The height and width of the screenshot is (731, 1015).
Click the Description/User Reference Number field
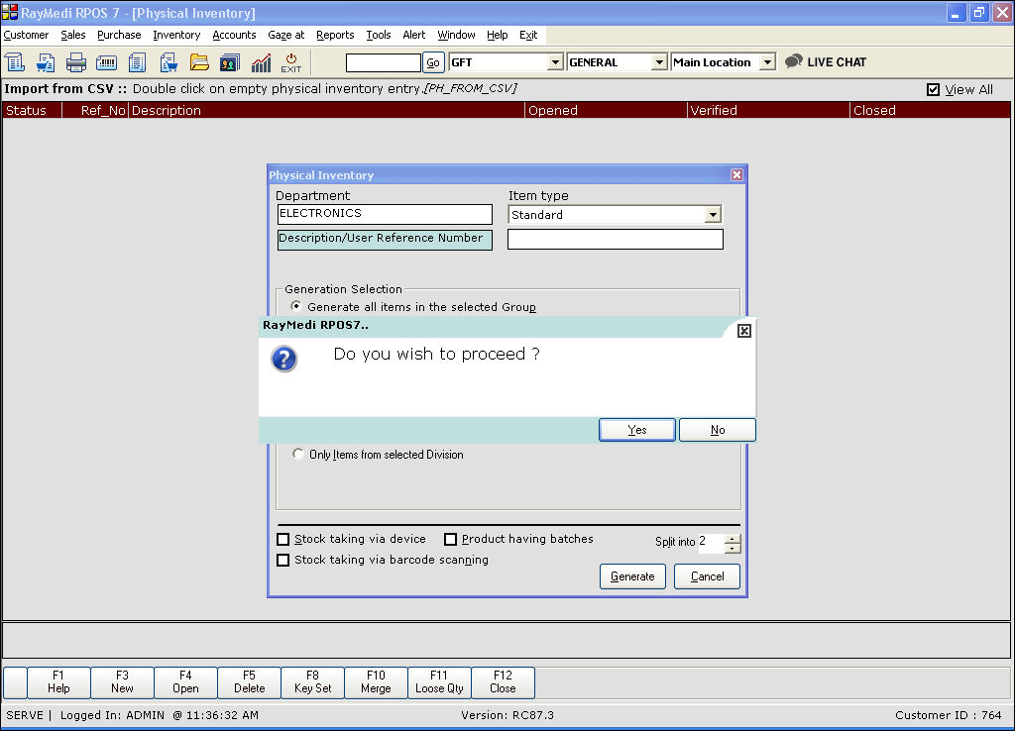[615, 239]
